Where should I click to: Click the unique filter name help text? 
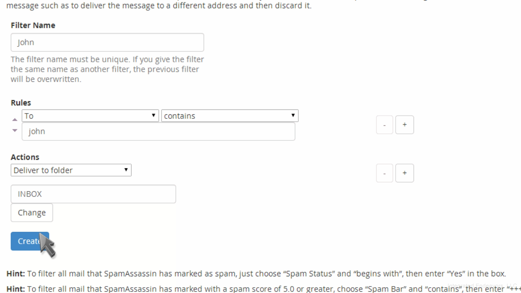107,69
